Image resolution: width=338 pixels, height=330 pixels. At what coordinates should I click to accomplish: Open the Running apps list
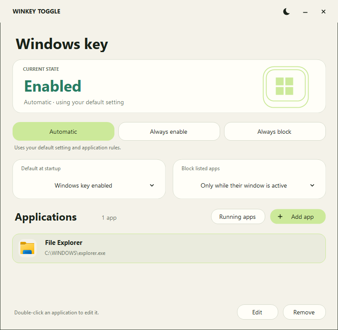tap(238, 217)
